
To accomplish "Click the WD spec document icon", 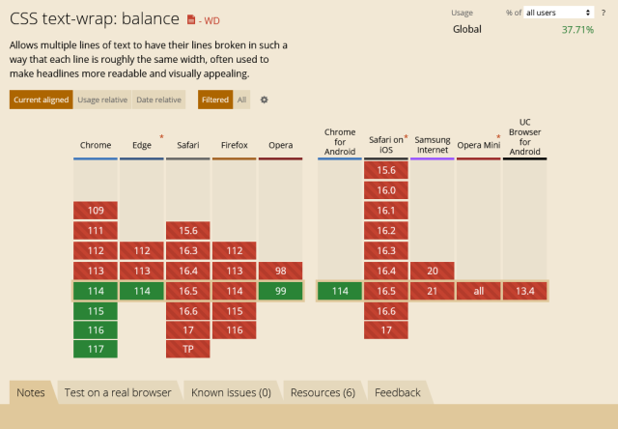I will click(x=191, y=19).
